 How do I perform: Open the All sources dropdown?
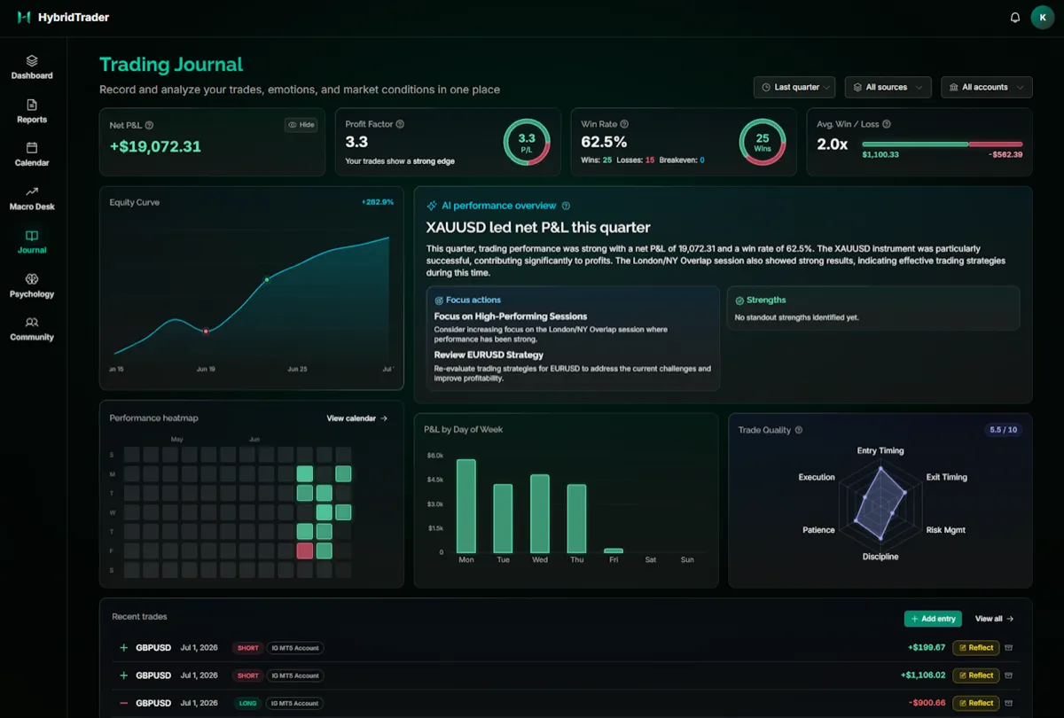point(888,87)
